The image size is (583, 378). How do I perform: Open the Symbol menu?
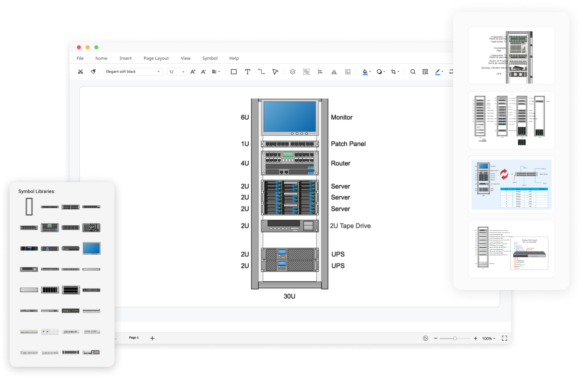210,58
